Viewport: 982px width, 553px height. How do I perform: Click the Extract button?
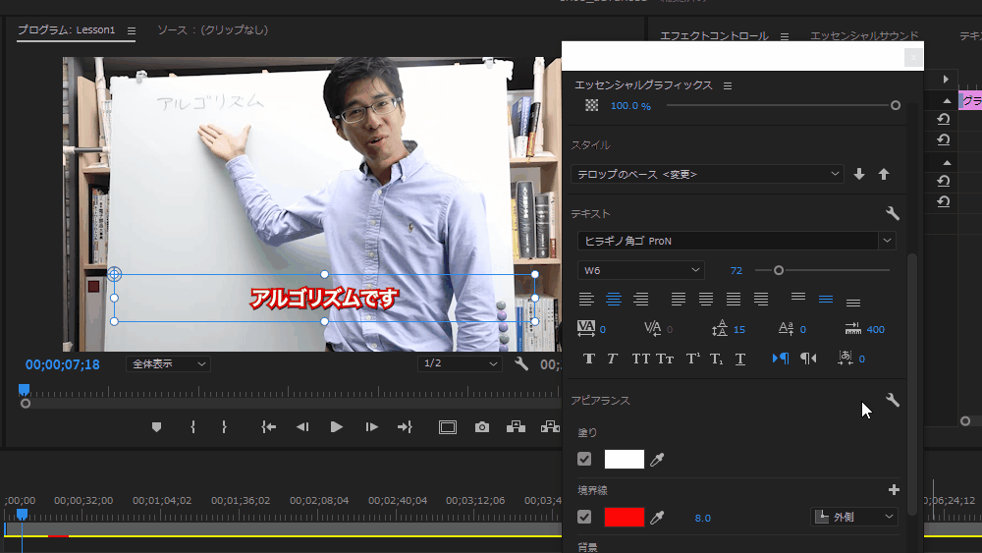(550, 427)
